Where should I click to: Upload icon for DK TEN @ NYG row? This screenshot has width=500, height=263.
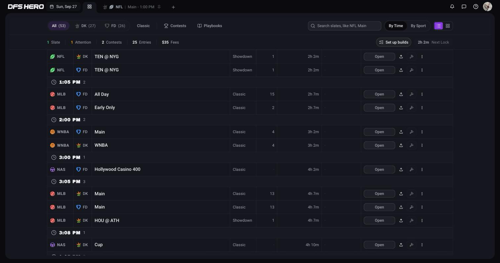[x=401, y=56]
